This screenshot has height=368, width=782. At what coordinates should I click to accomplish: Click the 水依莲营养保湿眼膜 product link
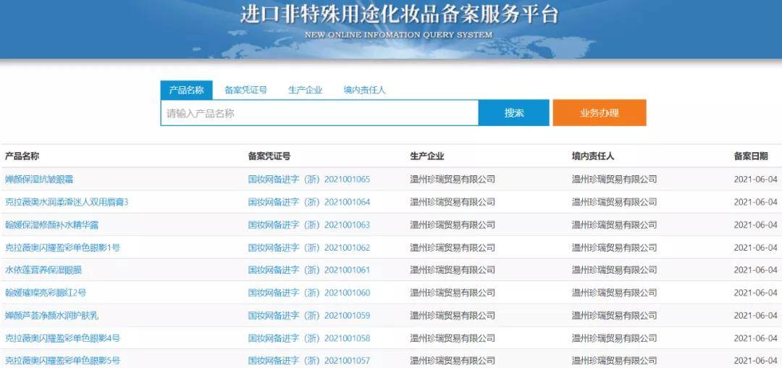[43, 270]
